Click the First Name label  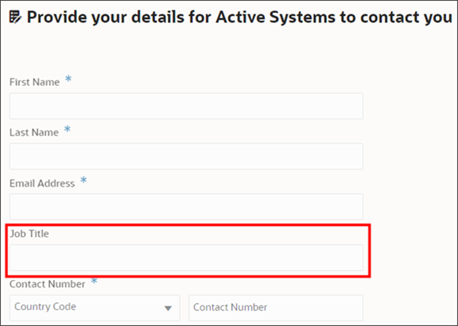[34, 82]
